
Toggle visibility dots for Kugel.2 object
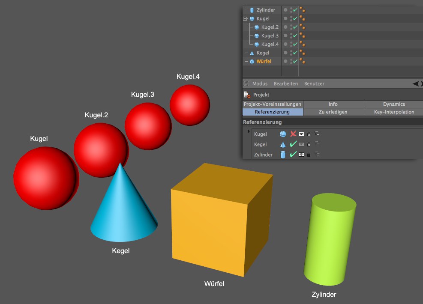pyautogui.click(x=291, y=27)
